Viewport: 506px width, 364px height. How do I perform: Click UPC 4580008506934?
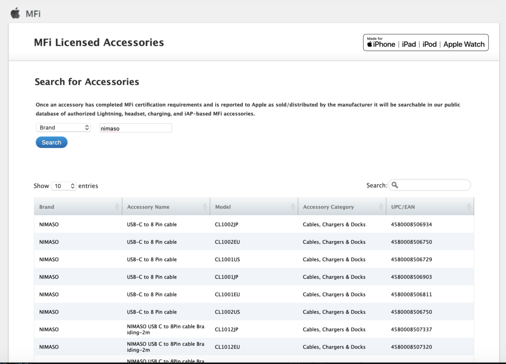click(411, 224)
